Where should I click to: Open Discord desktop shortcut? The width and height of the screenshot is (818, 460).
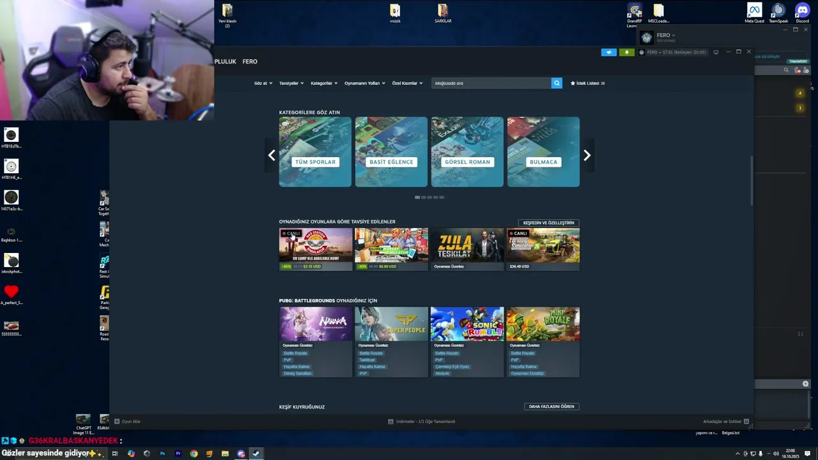(x=802, y=13)
